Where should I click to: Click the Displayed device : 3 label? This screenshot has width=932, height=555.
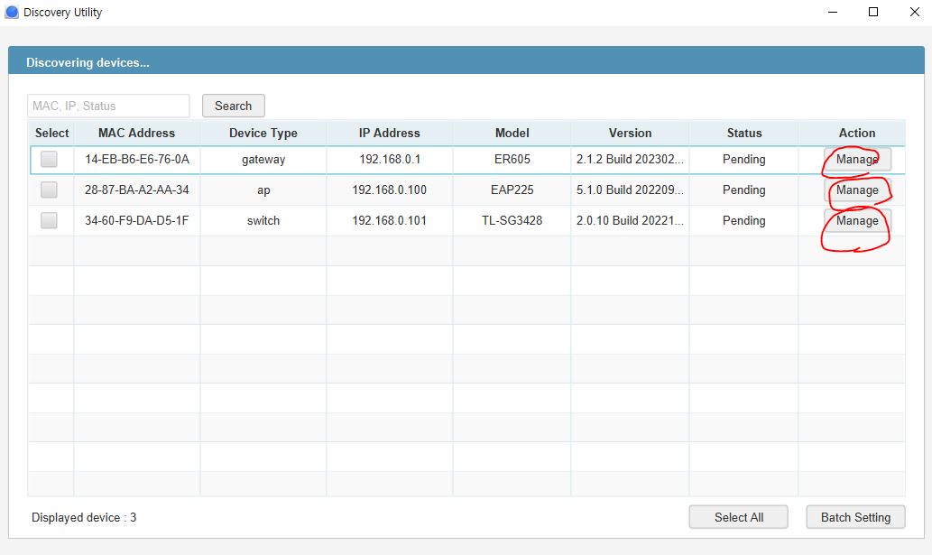[84, 518]
